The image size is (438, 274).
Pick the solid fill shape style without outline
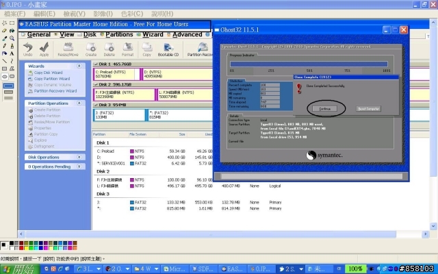click(8, 98)
